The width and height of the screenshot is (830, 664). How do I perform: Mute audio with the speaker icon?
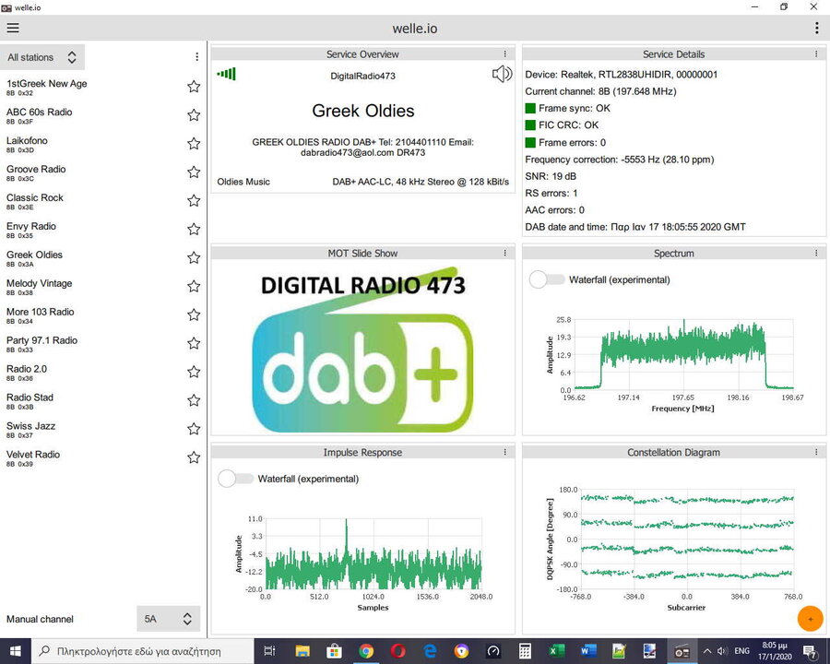pos(502,74)
